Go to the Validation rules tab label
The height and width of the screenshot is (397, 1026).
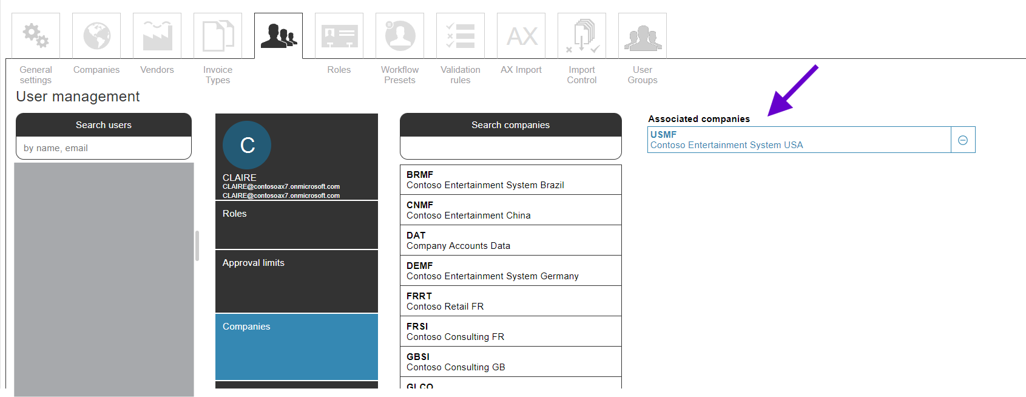pos(461,75)
